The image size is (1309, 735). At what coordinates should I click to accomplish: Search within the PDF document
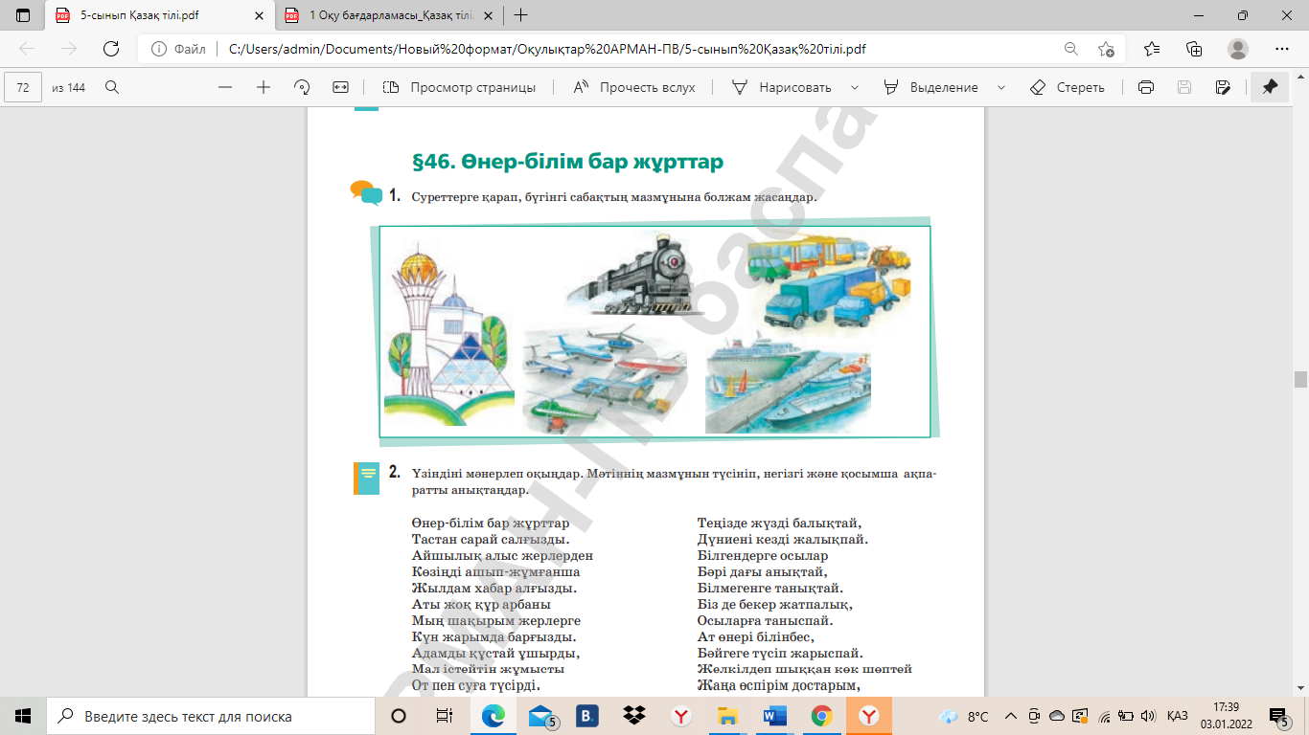[112, 87]
